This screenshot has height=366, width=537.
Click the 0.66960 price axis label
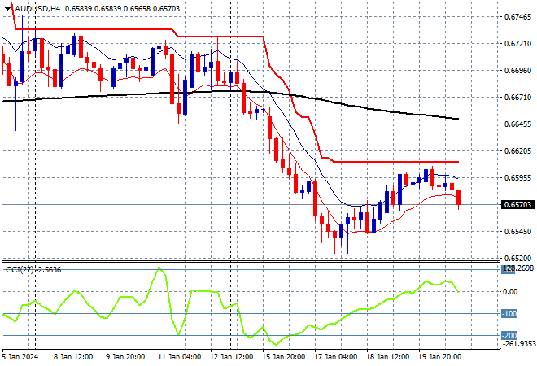517,71
